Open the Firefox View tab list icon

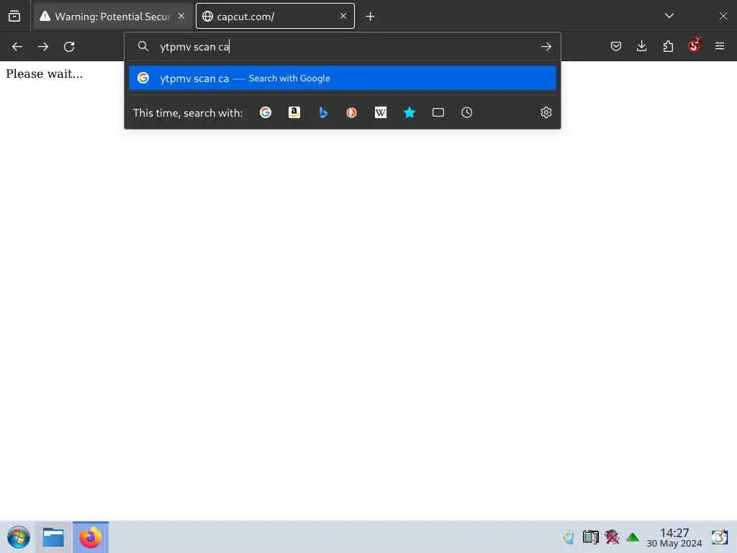click(x=14, y=17)
